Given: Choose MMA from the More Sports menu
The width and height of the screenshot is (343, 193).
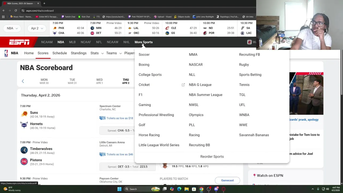Looking at the screenshot, I should pyautogui.click(x=193, y=54).
